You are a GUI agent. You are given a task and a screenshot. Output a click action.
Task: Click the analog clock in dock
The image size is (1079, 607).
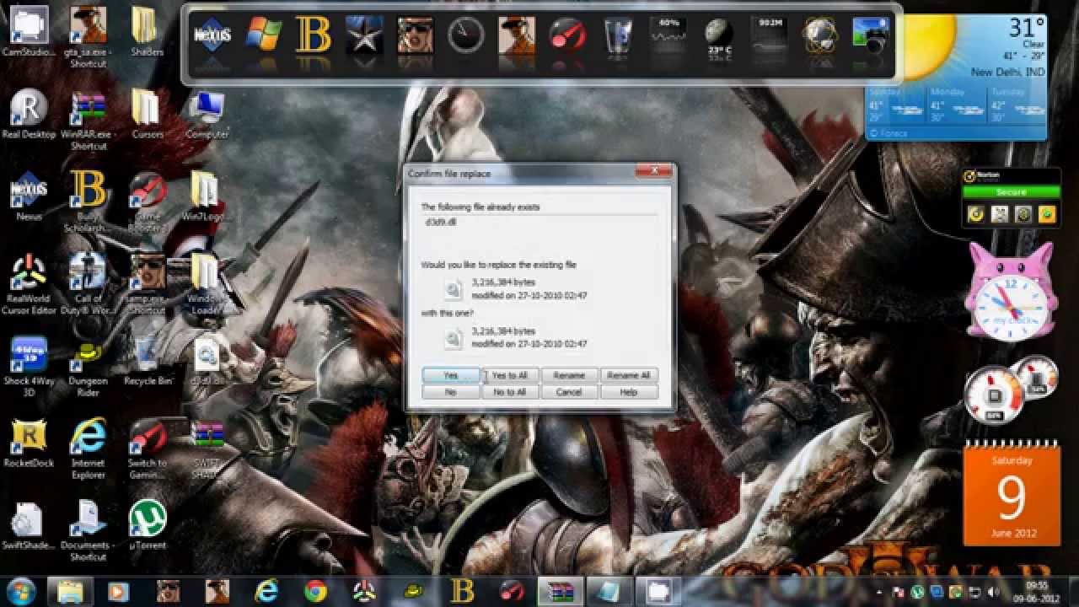465,35
